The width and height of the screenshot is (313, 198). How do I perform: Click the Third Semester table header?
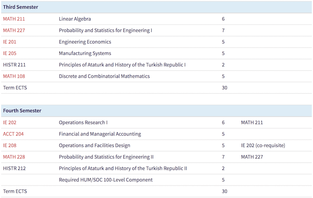click(x=21, y=7)
